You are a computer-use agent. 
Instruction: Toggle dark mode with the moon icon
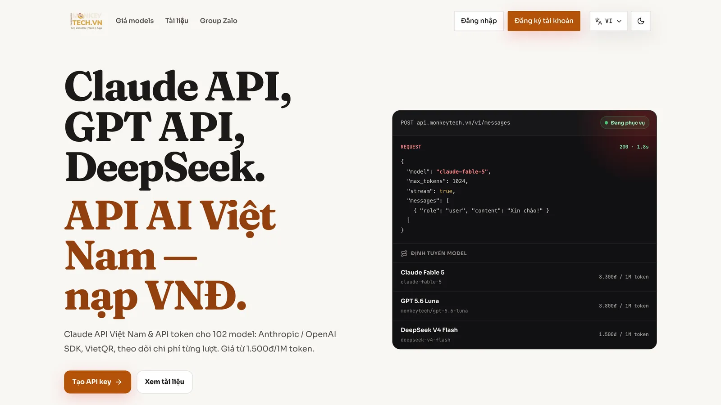pyautogui.click(x=641, y=21)
